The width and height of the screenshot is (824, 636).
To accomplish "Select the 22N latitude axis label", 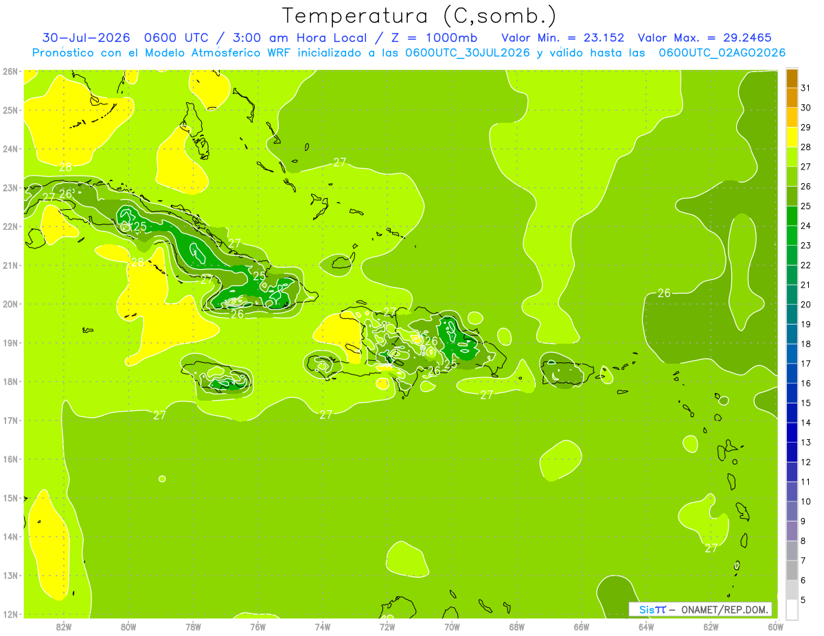I will coord(11,226).
